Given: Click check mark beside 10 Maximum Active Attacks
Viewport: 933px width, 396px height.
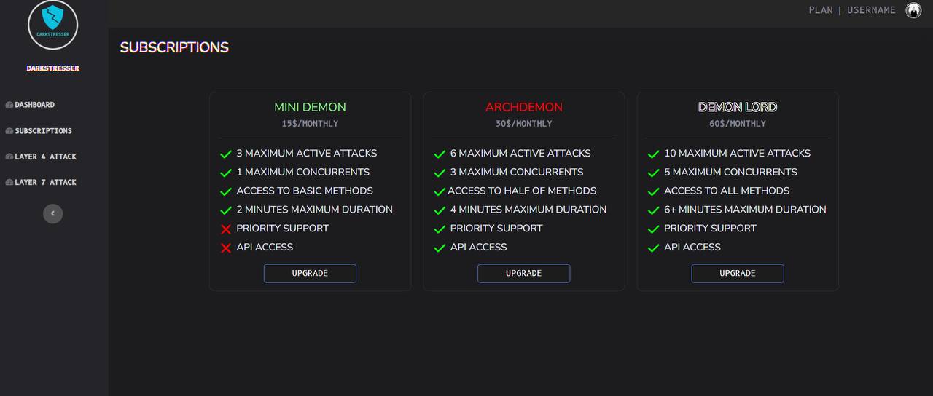Looking at the screenshot, I should click(x=654, y=154).
